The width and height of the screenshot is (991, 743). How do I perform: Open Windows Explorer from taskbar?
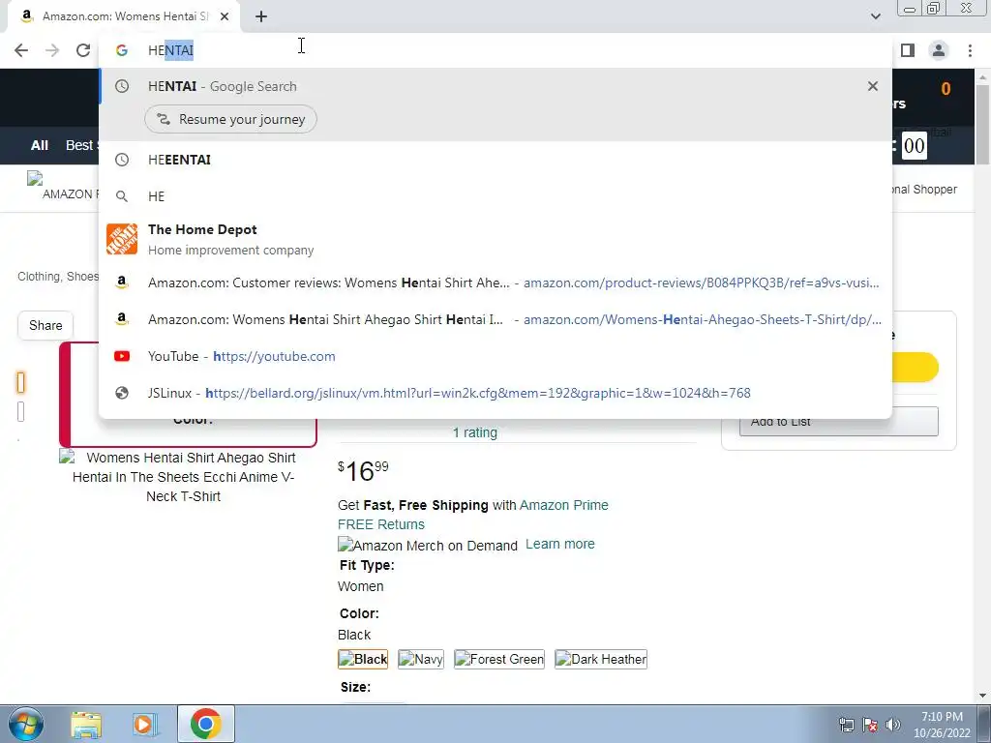click(86, 724)
